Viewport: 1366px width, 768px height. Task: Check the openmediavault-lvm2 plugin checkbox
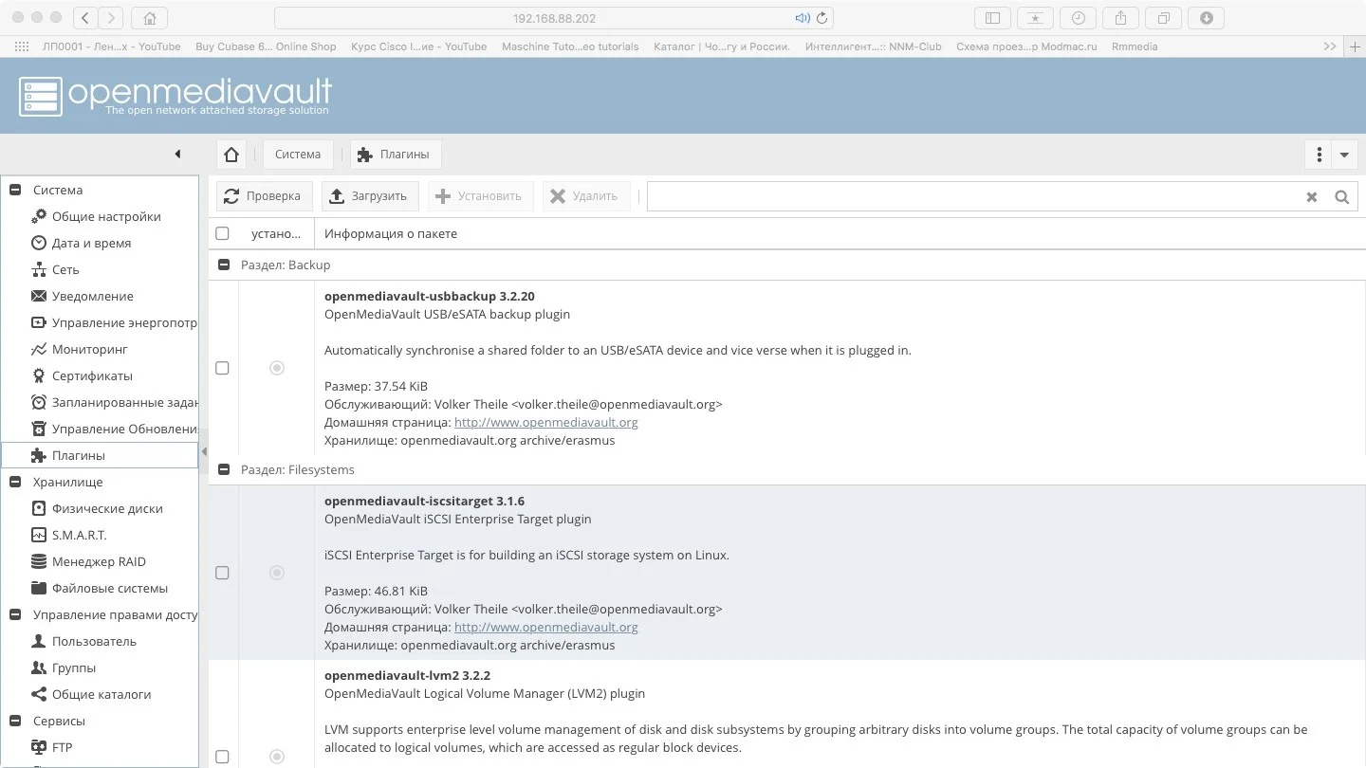pos(222,757)
